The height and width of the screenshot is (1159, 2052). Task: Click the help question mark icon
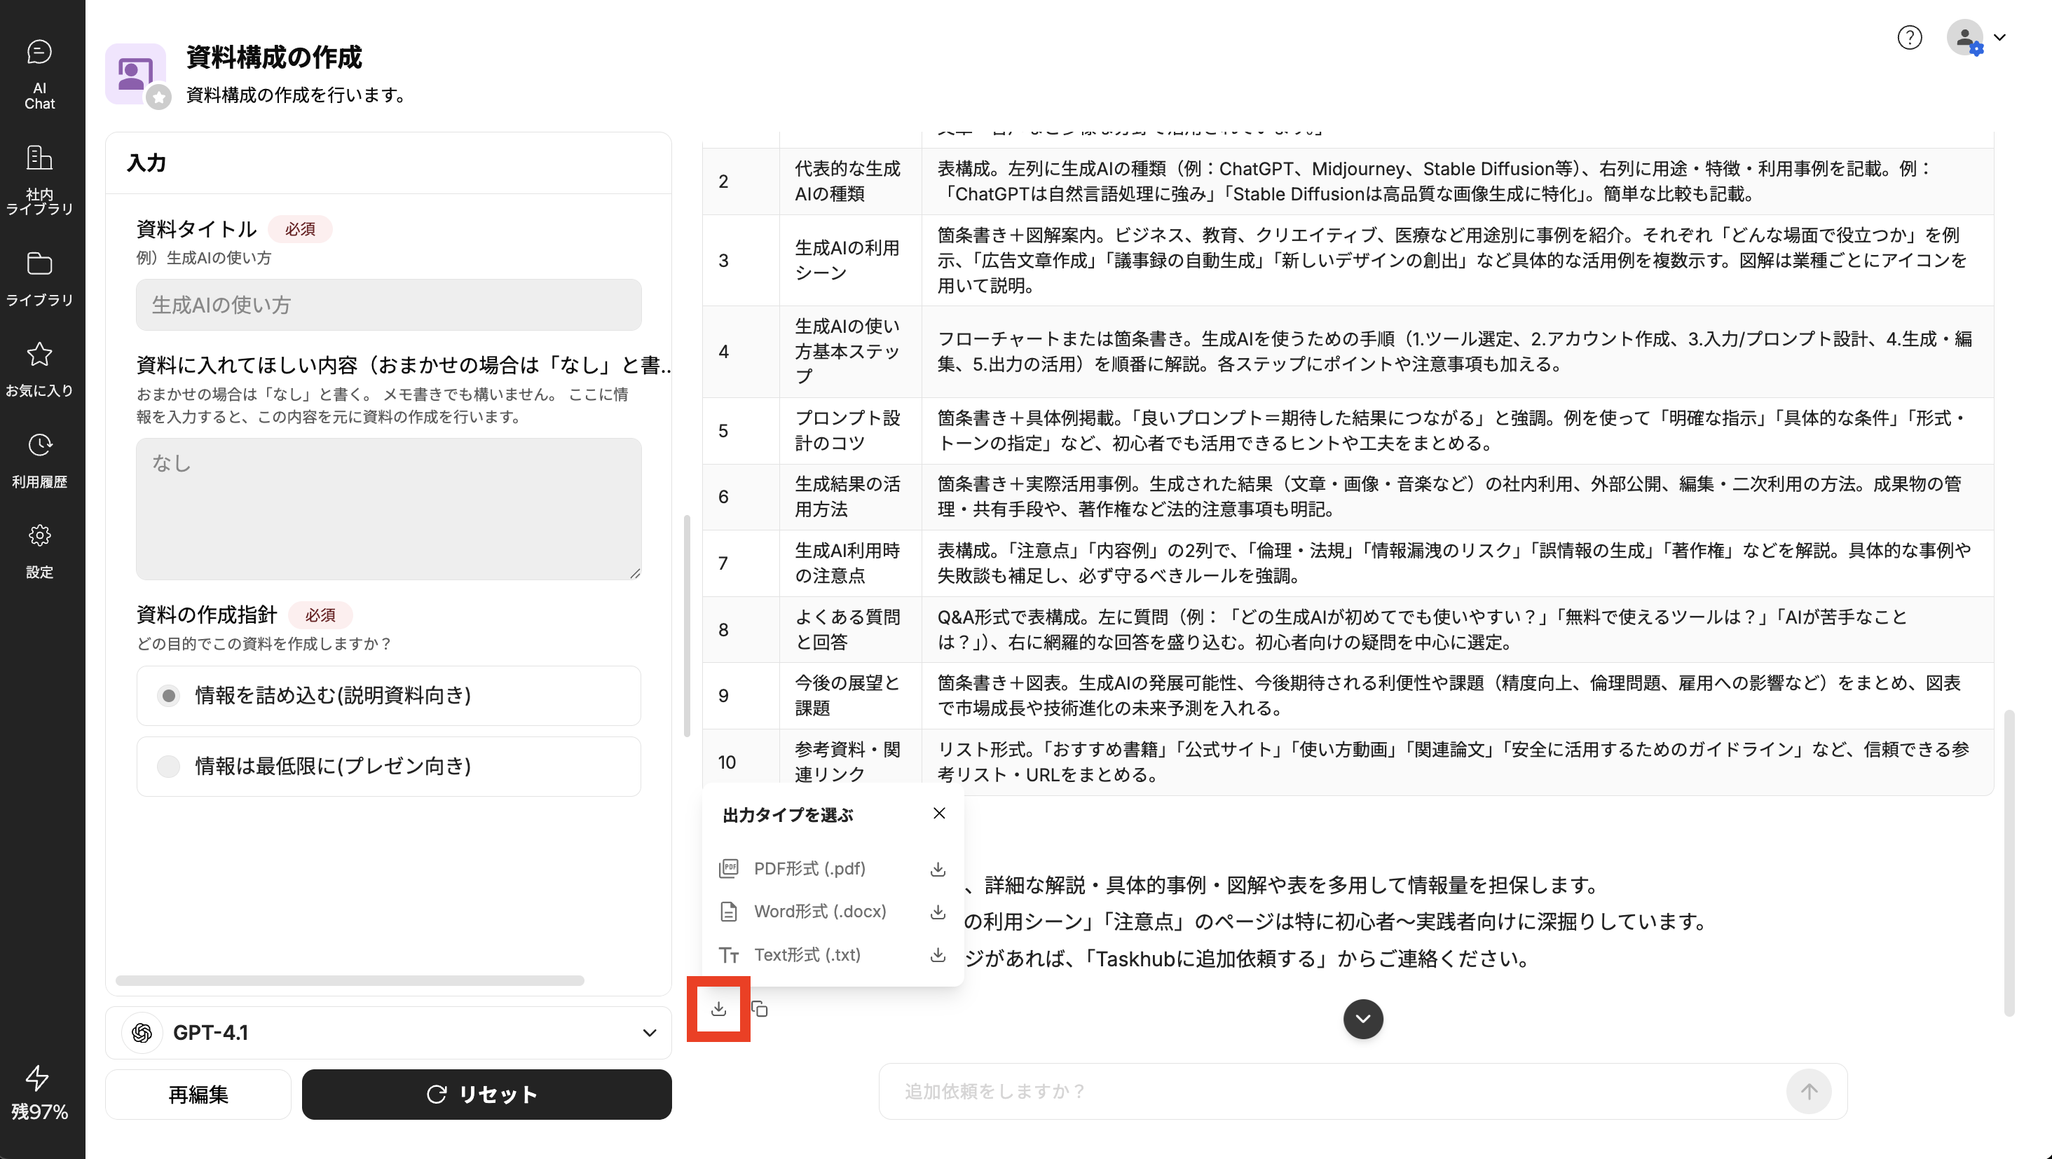[x=1908, y=37]
